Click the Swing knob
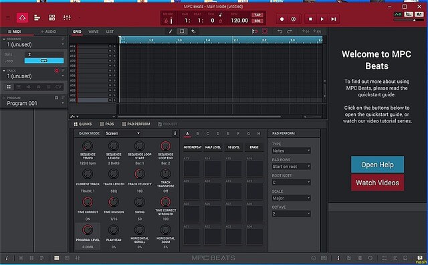The image size is (428, 265). click(x=140, y=202)
